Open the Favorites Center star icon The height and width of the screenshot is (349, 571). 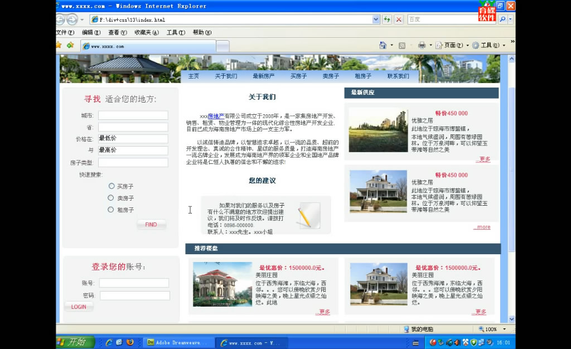point(59,45)
